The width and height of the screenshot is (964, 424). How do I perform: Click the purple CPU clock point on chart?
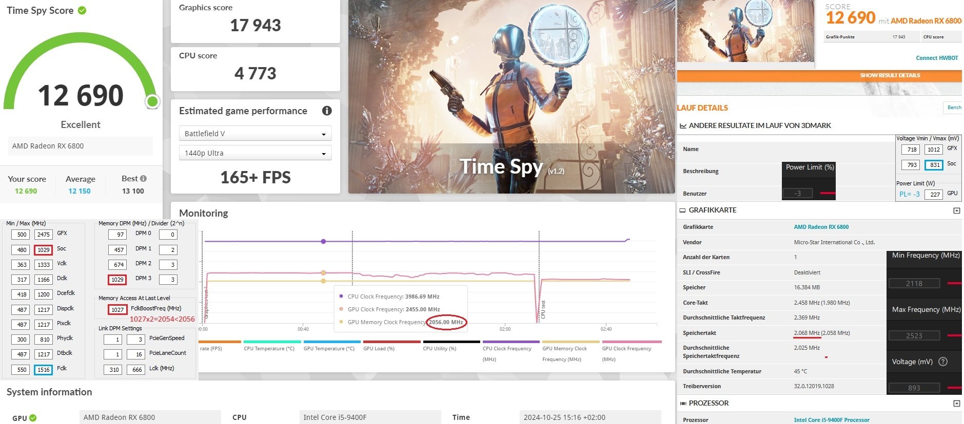(x=323, y=241)
